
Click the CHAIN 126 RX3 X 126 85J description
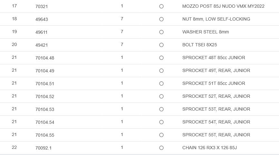[x=209, y=148]
